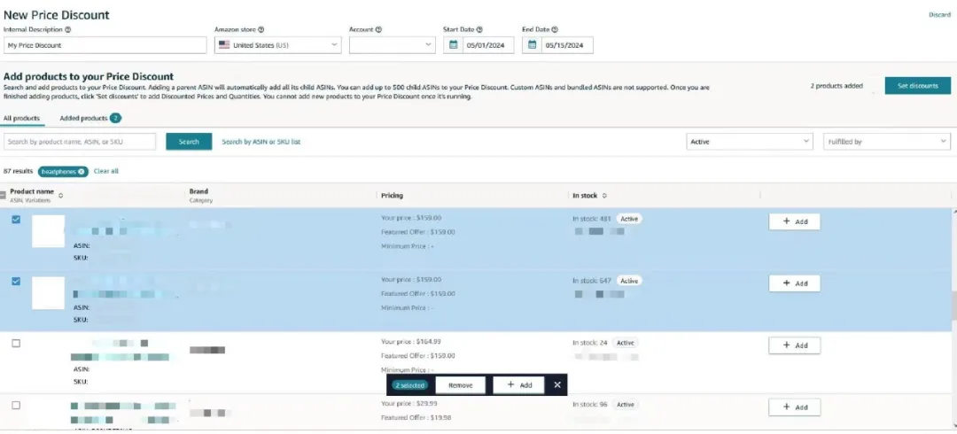Open the Amazon store United States dropdown
The width and height of the screenshot is (957, 434).
point(278,45)
